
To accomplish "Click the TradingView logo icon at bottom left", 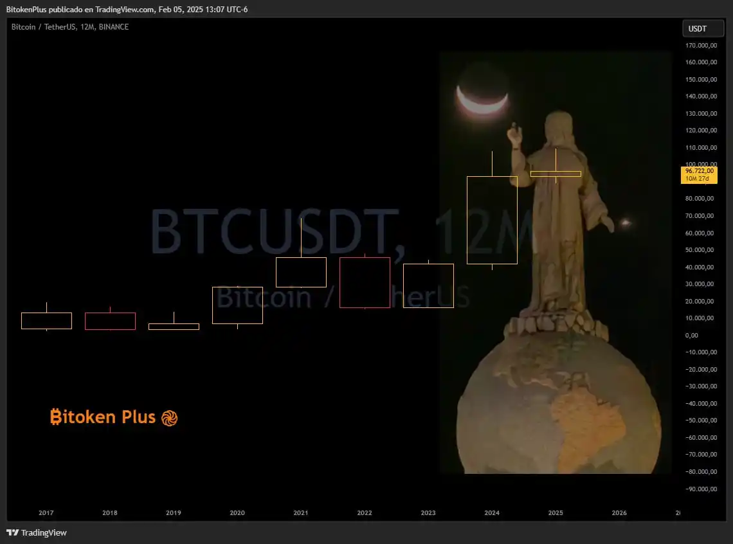I will coord(12,532).
